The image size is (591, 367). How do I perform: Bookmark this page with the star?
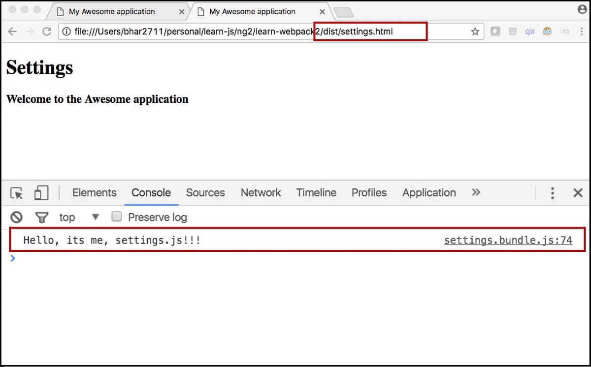(474, 31)
